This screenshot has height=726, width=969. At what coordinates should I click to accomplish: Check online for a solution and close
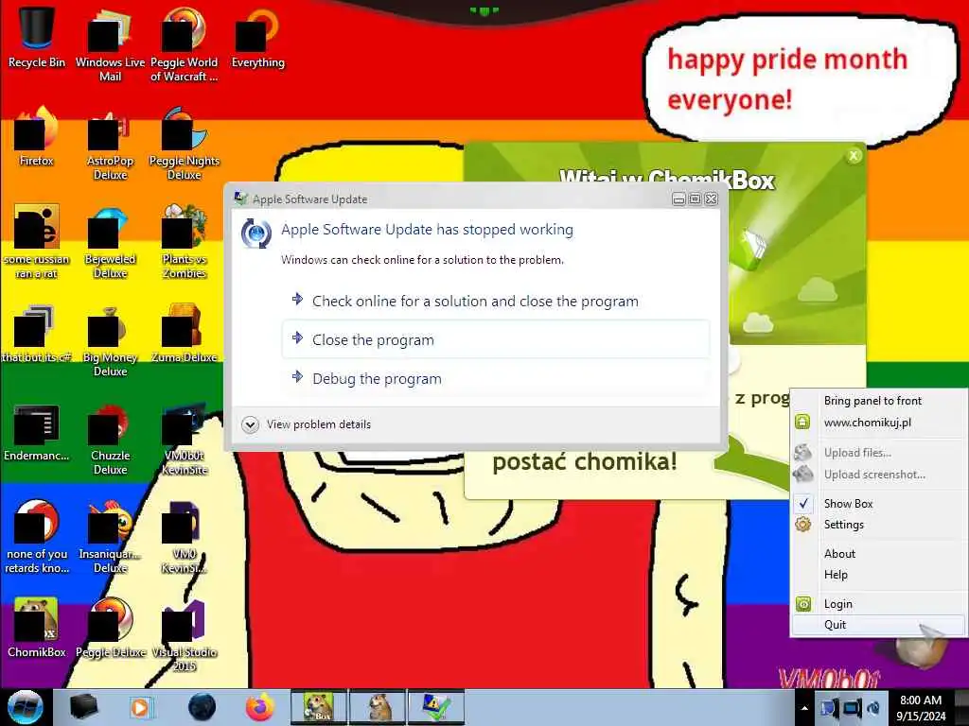click(x=496, y=302)
